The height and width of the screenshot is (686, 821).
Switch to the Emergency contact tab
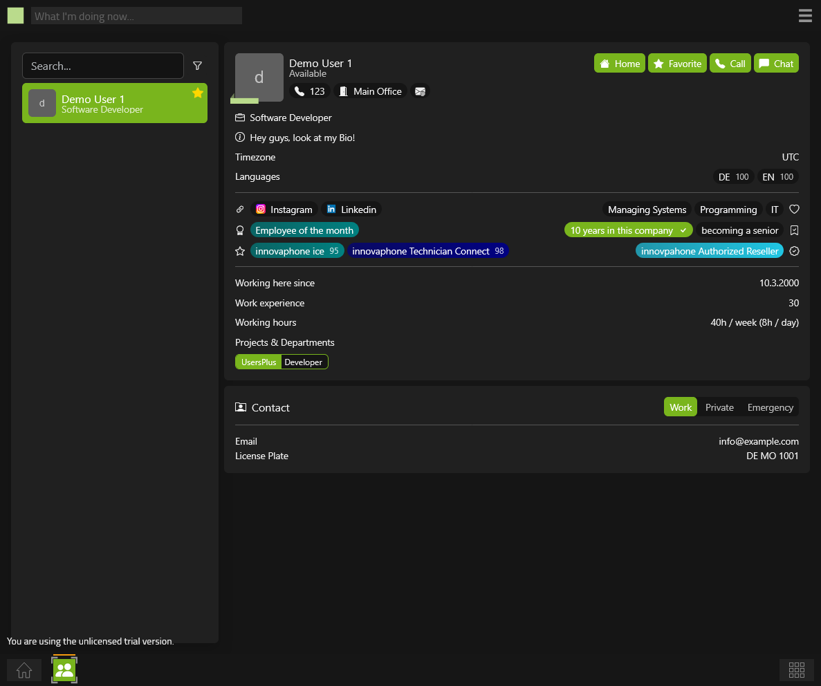point(770,407)
